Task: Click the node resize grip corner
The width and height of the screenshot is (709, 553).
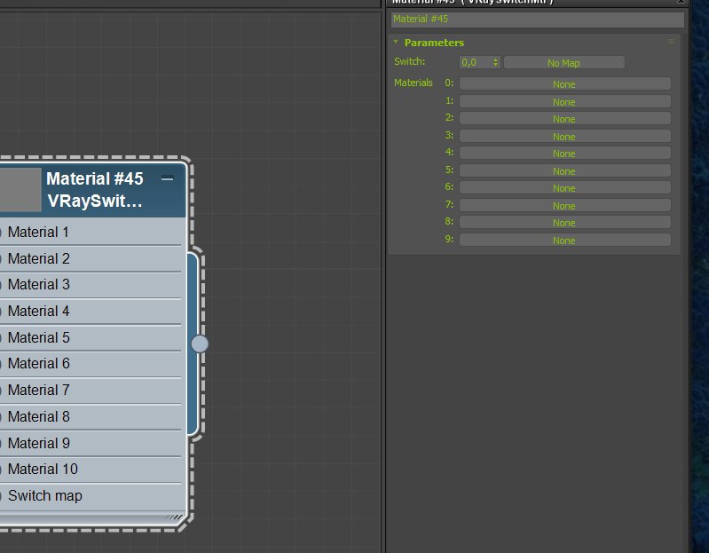Action: point(176,517)
